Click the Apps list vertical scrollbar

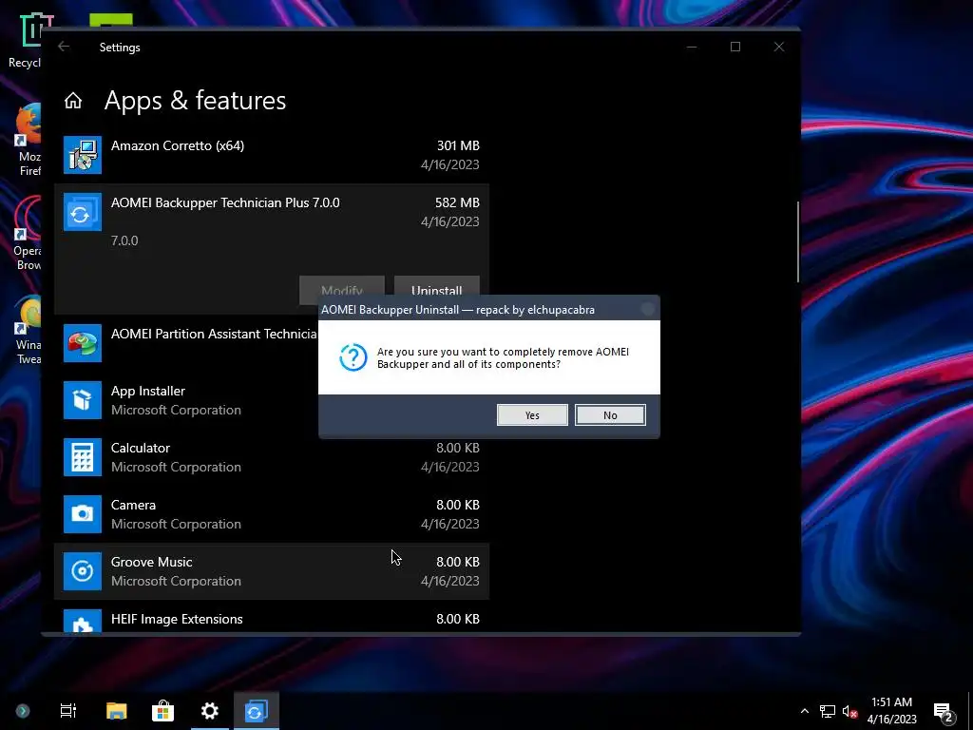click(x=798, y=242)
